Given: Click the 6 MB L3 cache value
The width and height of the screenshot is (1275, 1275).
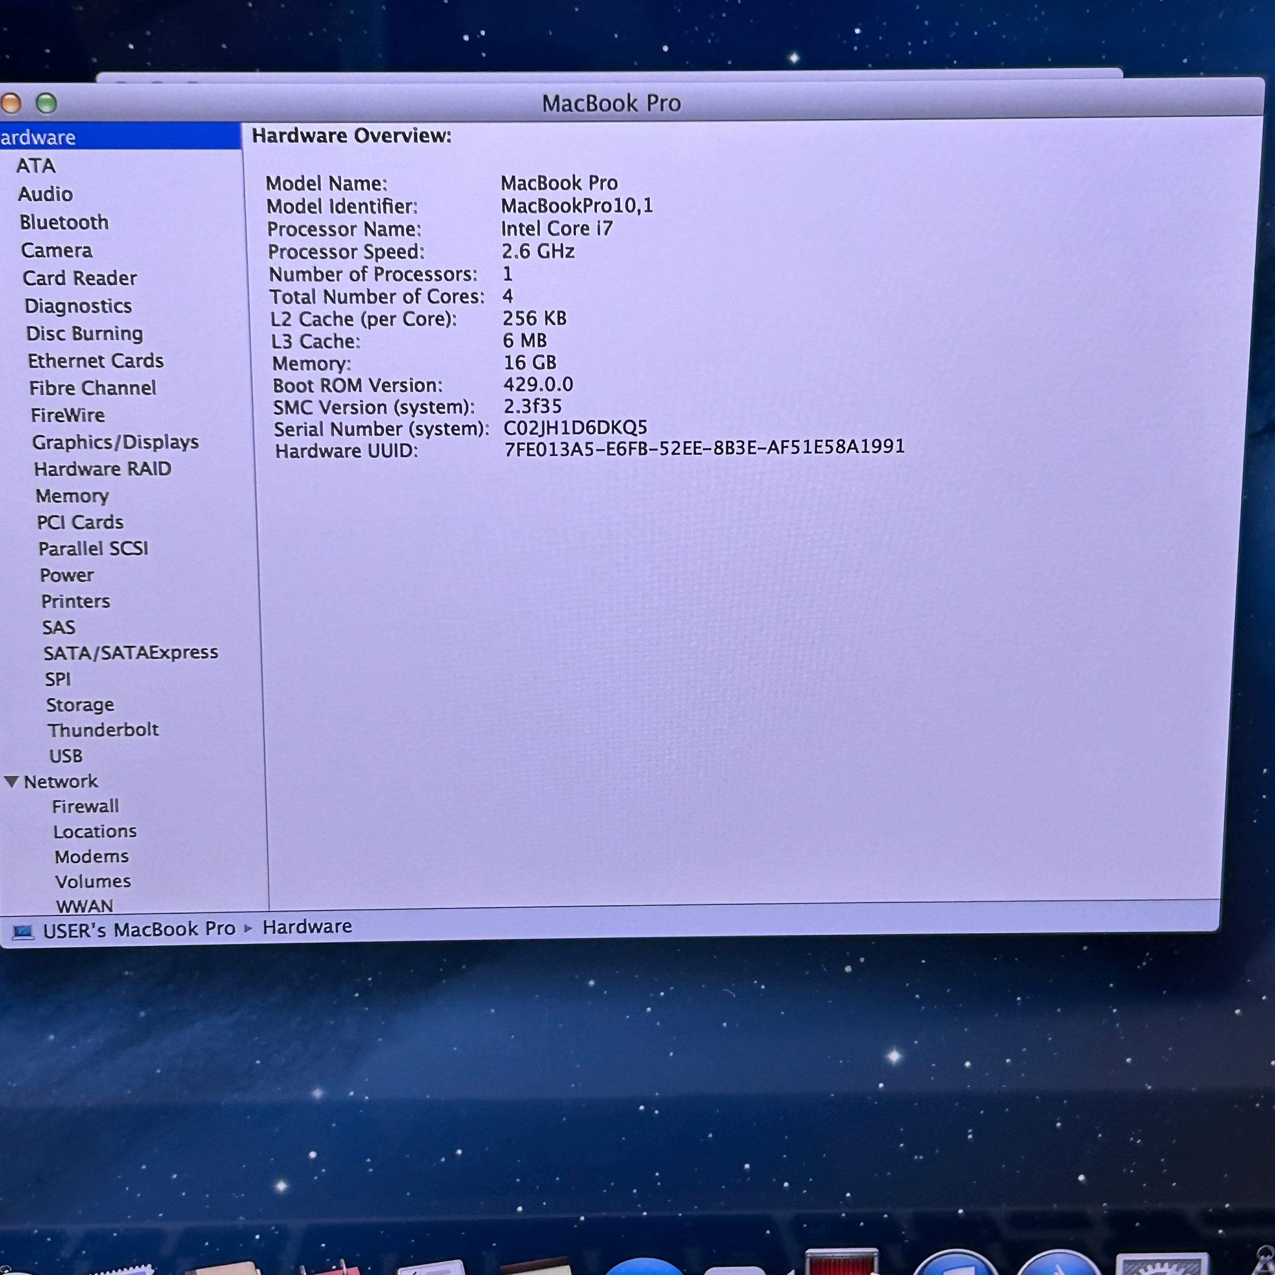Looking at the screenshot, I should tap(525, 341).
